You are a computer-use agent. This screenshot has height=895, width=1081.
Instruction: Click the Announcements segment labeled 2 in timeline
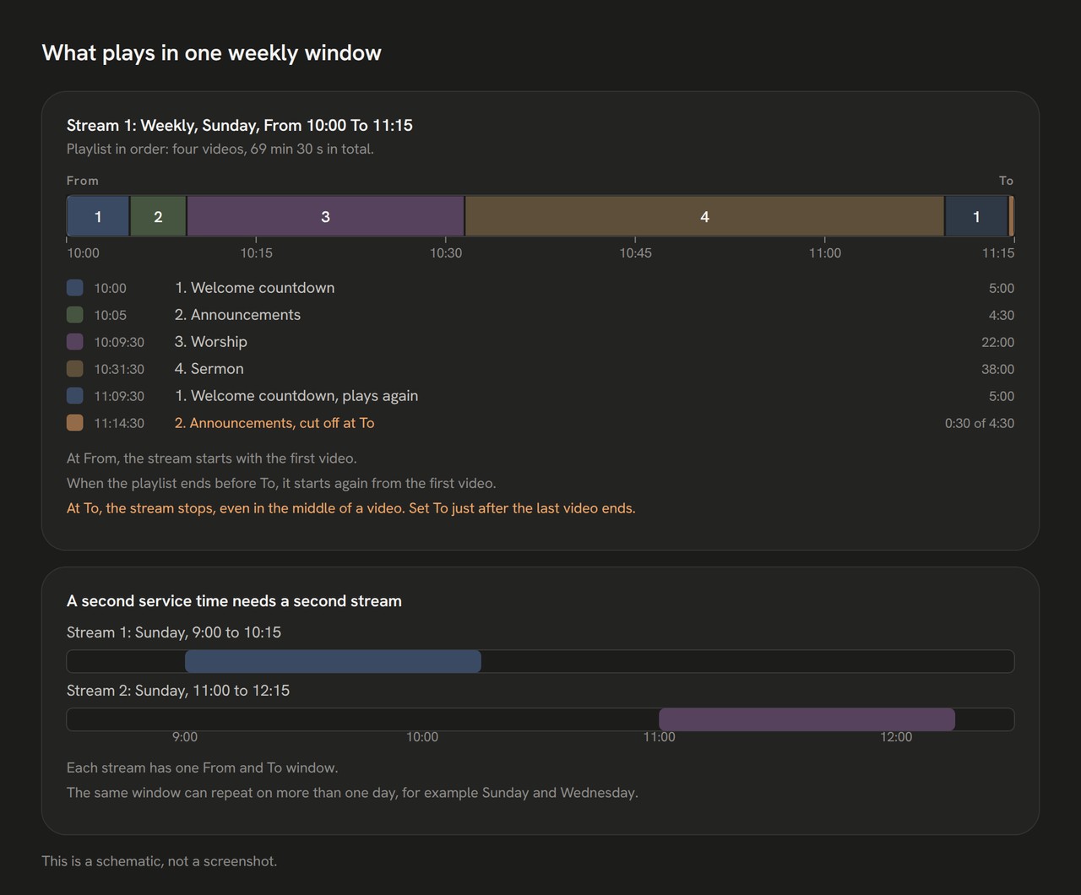click(x=158, y=217)
